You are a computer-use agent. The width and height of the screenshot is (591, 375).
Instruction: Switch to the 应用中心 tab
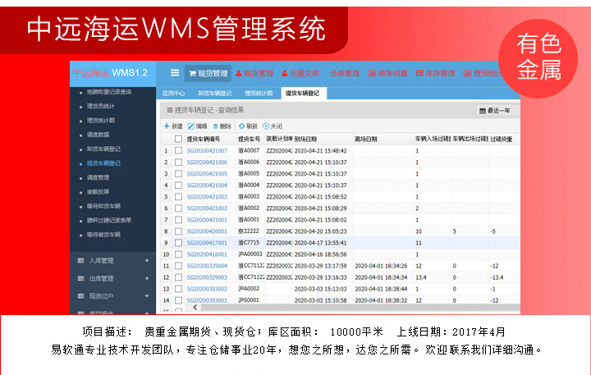point(173,94)
